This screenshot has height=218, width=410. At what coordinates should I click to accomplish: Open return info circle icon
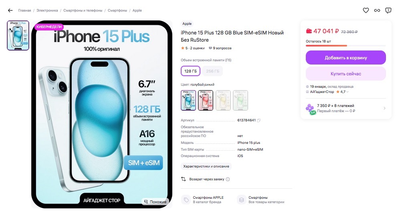click(228, 179)
